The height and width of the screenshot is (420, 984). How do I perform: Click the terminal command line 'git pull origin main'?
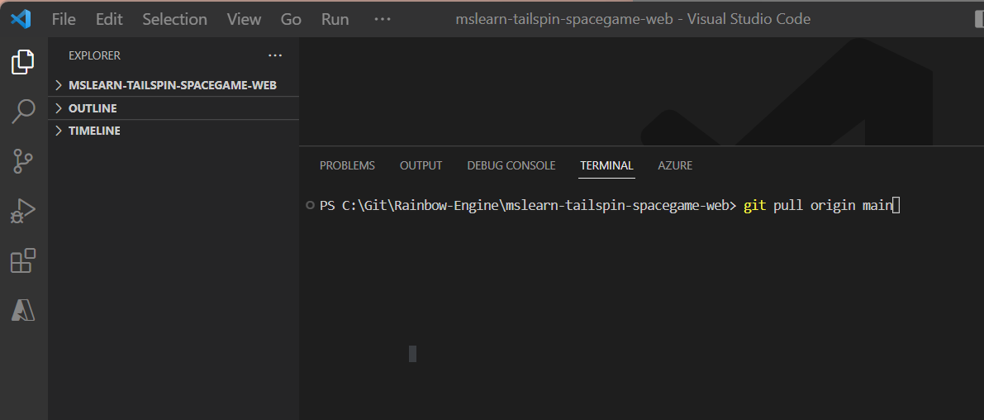pos(818,206)
